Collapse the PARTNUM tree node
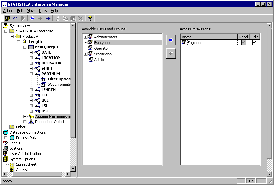The width and height of the screenshot is (274, 185). click(31, 74)
